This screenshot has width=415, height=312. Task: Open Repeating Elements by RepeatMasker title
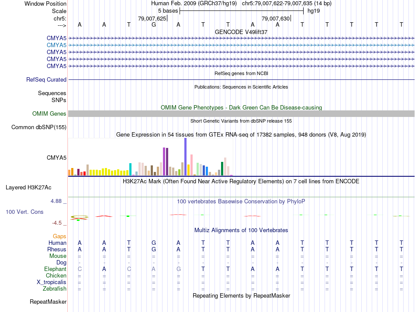point(241,295)
